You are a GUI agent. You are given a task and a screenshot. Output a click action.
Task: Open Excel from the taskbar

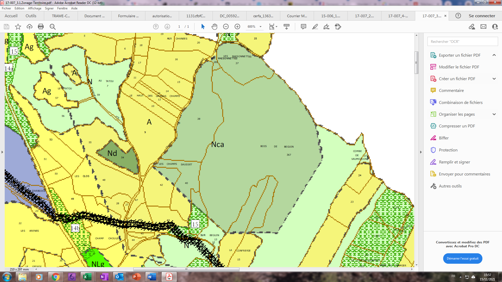click(87, 277)
